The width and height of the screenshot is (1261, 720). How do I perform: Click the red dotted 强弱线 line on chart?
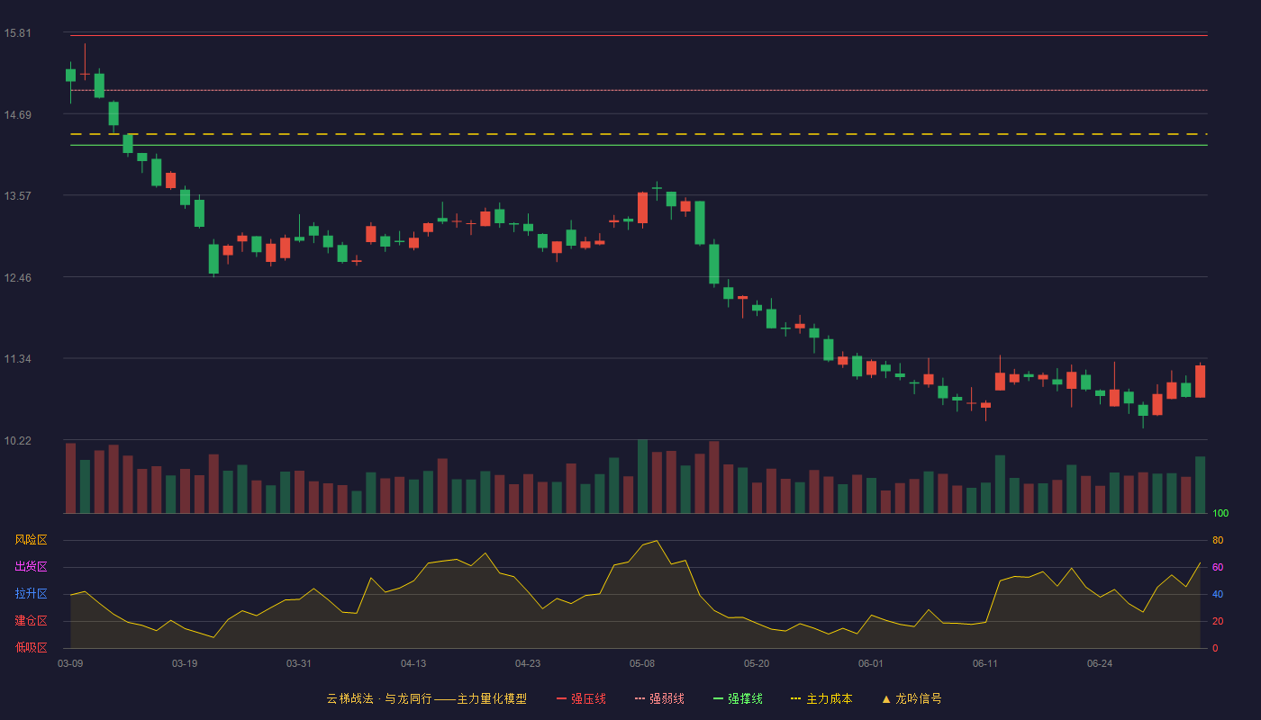(639, 90)
